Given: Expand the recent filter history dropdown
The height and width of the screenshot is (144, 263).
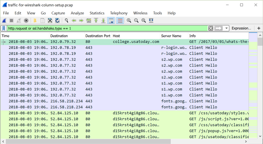Looking at the screenshot, I should (226, 28).
